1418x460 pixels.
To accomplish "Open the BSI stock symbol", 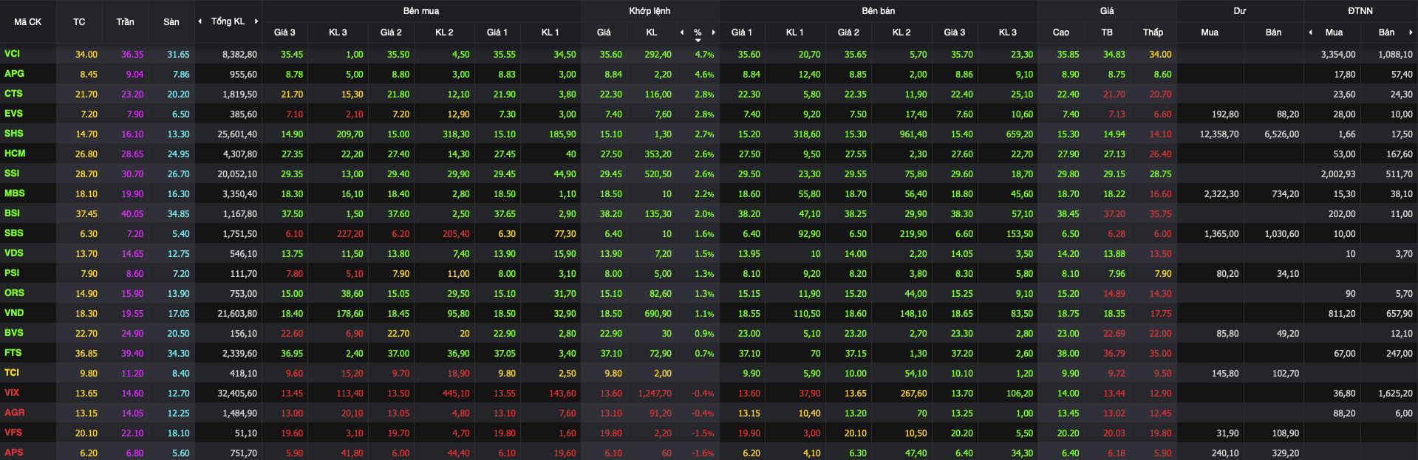I will (x=12, y=213).
